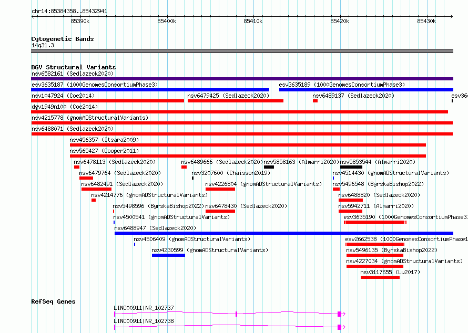Click the nsv6582161 (Sedlazeck2020) variant label
The height and width of the screenshot is (333, 468).
[x=73, y=74]
